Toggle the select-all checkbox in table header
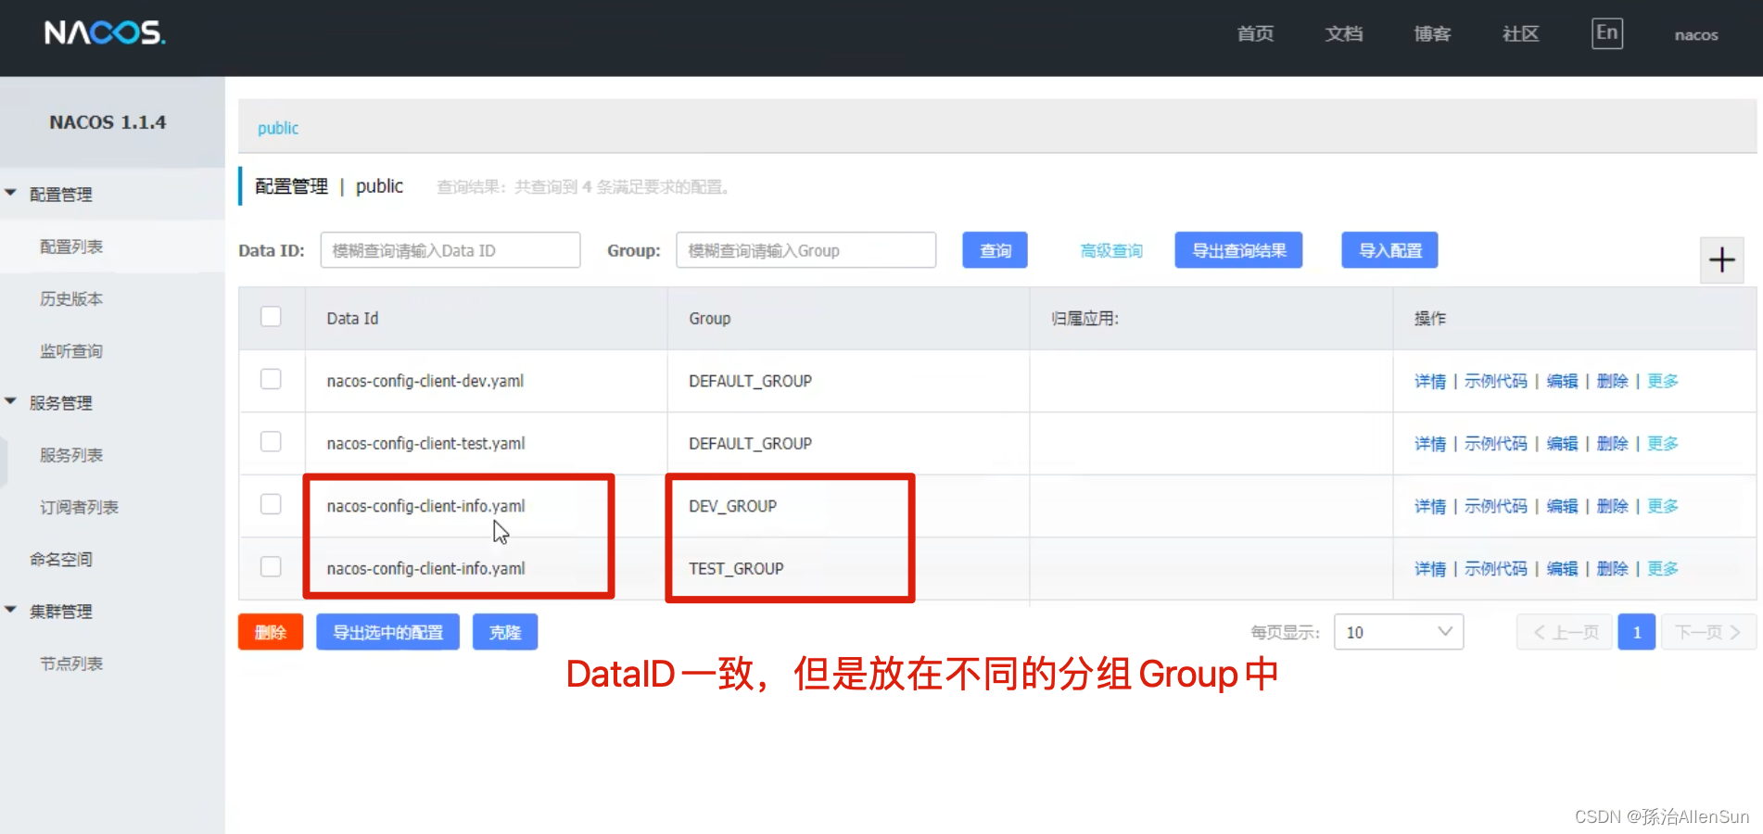1763x834 pixels. click(271, 317)
